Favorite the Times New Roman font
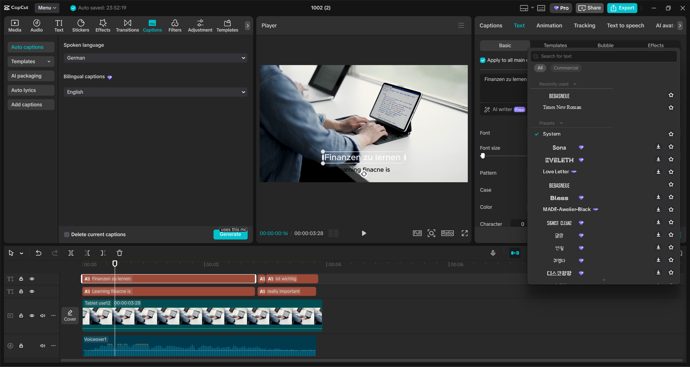Image resolution: width=690 pixels, height=367 pixels. [x=671, y=107]
